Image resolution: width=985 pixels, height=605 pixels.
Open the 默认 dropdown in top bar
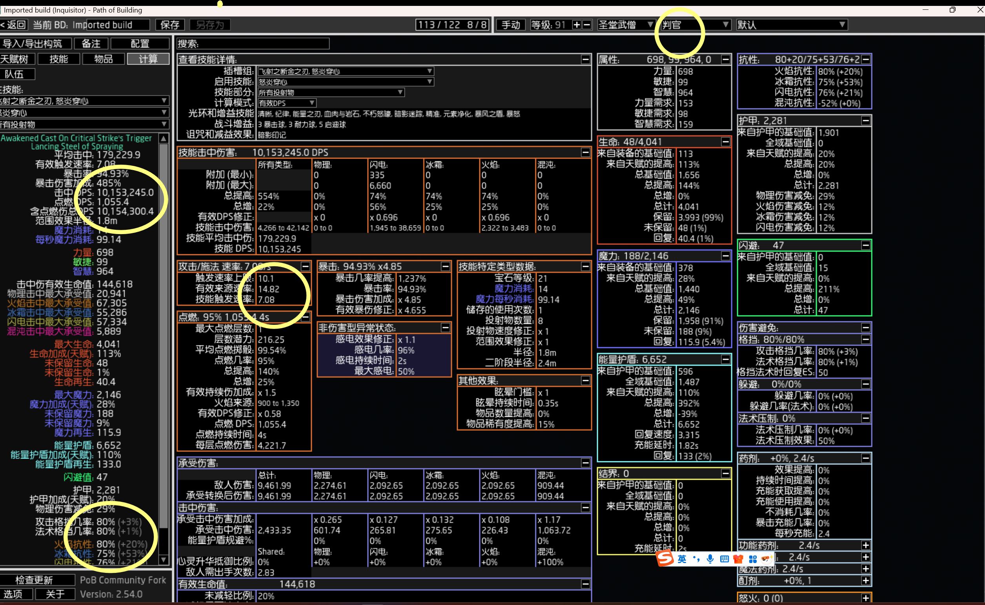(x=792, y=25)
